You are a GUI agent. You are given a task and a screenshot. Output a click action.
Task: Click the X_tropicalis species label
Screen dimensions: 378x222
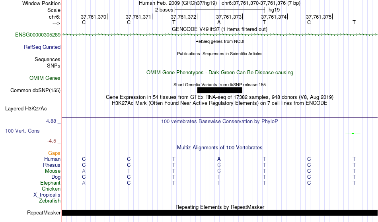47,195
